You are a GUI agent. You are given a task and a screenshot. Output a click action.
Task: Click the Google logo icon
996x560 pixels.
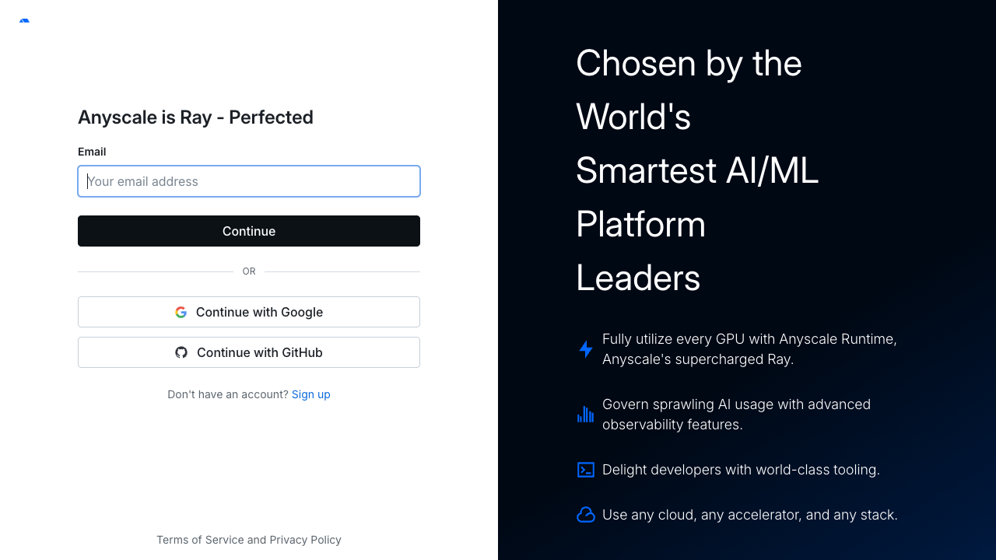pos(181,312)
